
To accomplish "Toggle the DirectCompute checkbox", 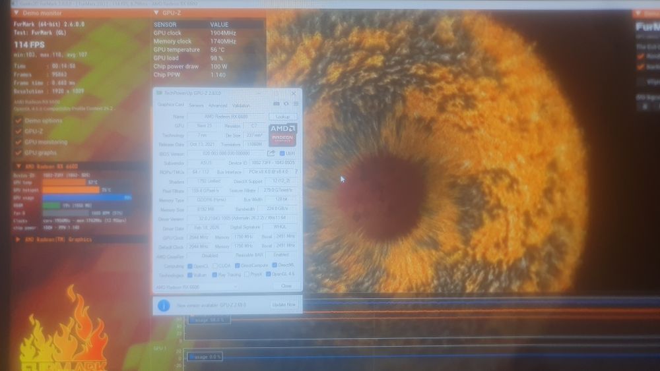I will (x=238, y=266).
